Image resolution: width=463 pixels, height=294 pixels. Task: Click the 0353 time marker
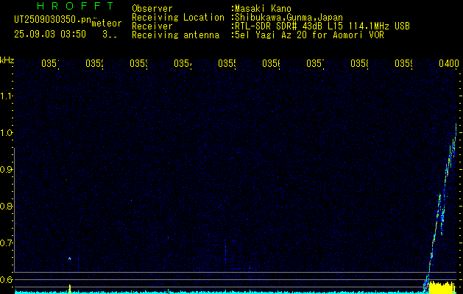(x=138, y=63)
